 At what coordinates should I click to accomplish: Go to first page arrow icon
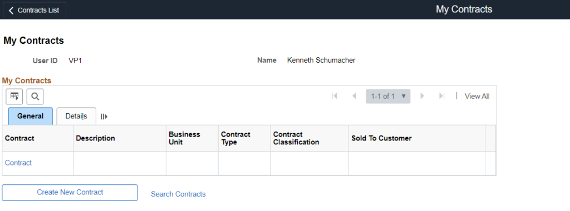335,96
